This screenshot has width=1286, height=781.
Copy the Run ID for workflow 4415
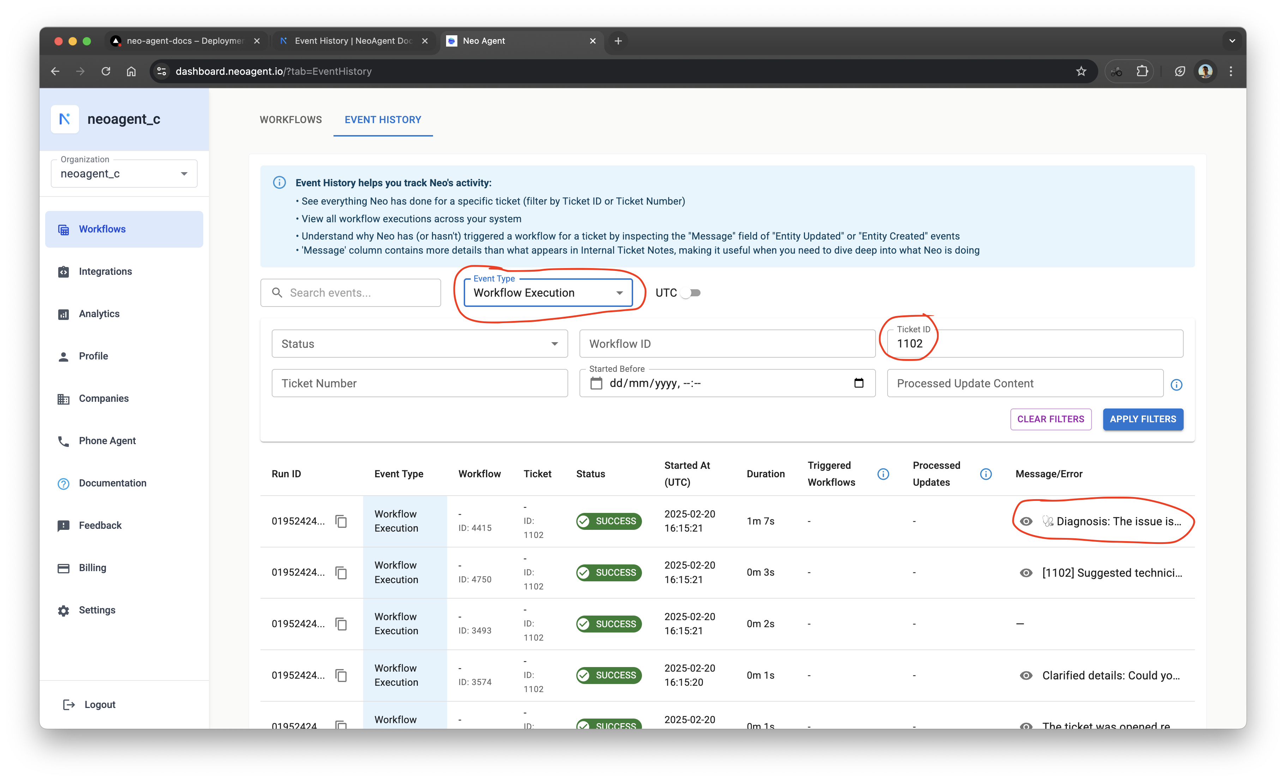(341, 521)
